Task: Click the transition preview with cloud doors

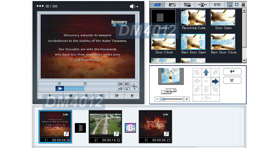Action: [171, 76]
